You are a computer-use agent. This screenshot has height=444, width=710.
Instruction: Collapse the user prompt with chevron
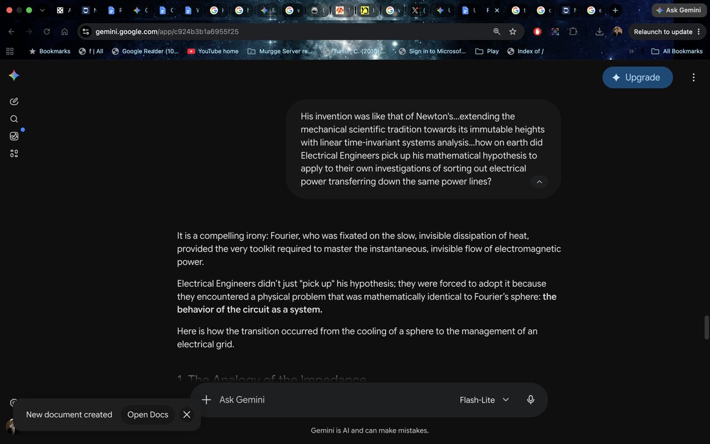[539, 182]
